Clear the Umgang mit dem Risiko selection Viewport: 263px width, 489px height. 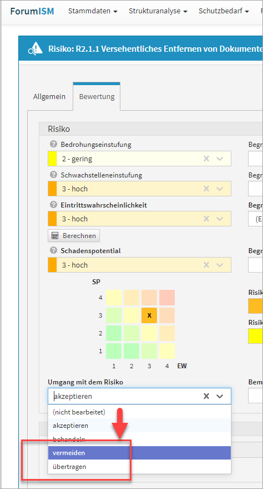tap(206, 396)
